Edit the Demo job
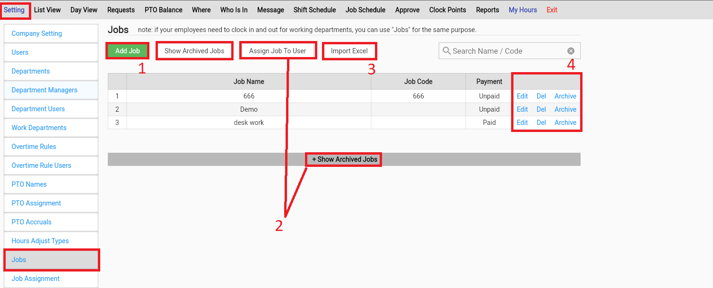 click(x=522, y=109)
